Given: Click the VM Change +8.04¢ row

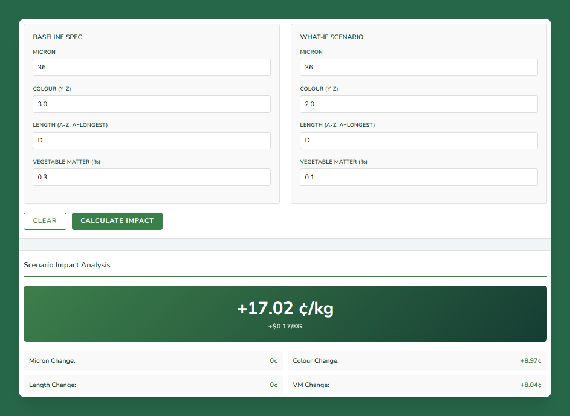Looking at the screenshot, I should [x=416, y=385].
